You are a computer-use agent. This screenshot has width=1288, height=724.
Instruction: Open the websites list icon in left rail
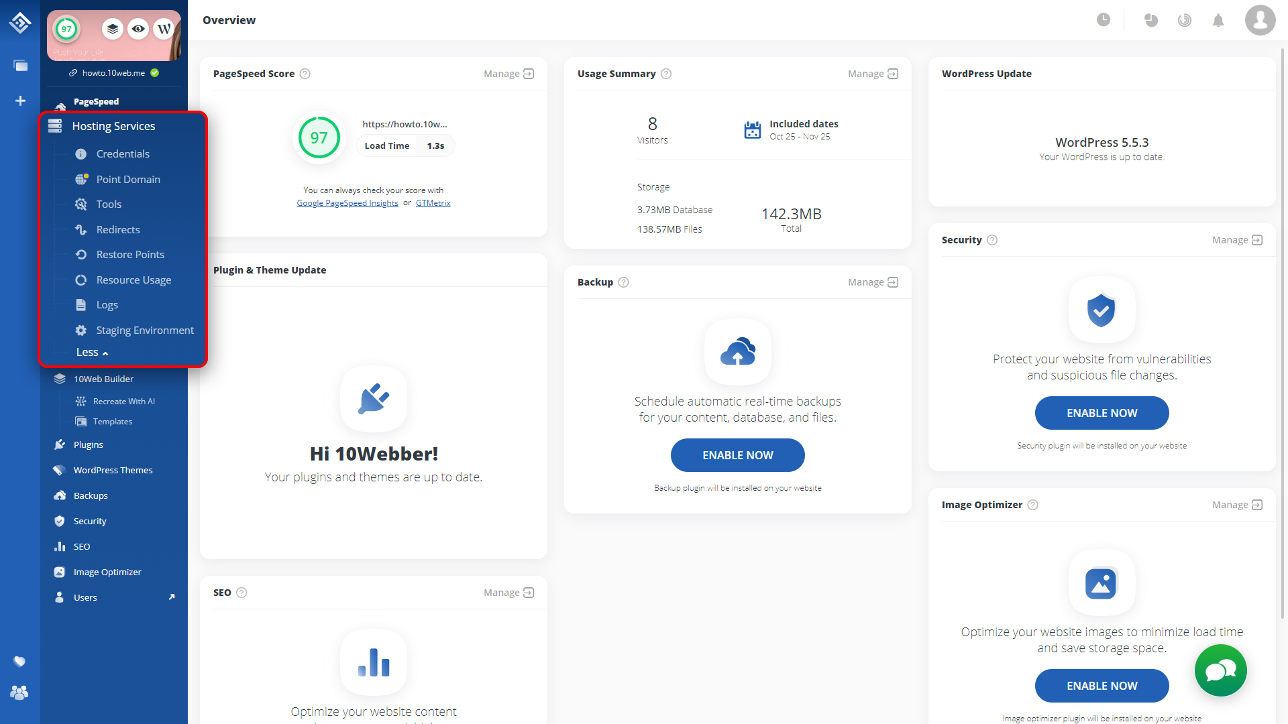[x=20, y=66]
